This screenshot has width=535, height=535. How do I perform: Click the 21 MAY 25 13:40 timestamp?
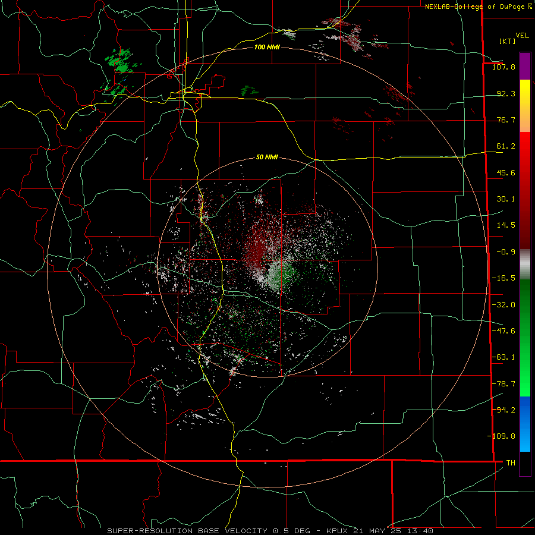[x=394, y=531]
